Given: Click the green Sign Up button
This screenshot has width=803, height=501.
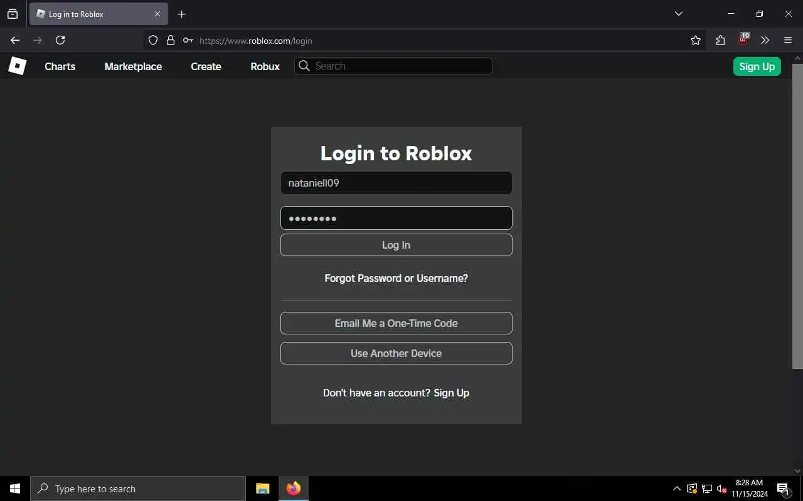Looking at the screenshot, I should click(757, 66).
